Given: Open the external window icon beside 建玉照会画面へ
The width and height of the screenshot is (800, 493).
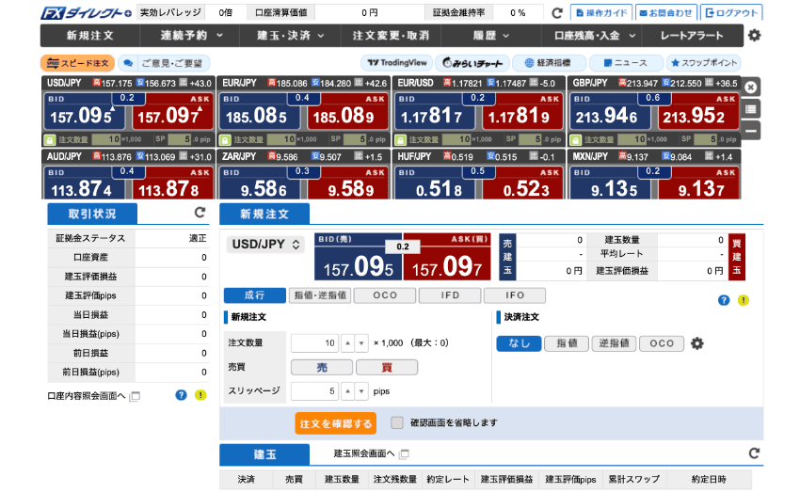Looking at the screenshot, I should [404, 453].
